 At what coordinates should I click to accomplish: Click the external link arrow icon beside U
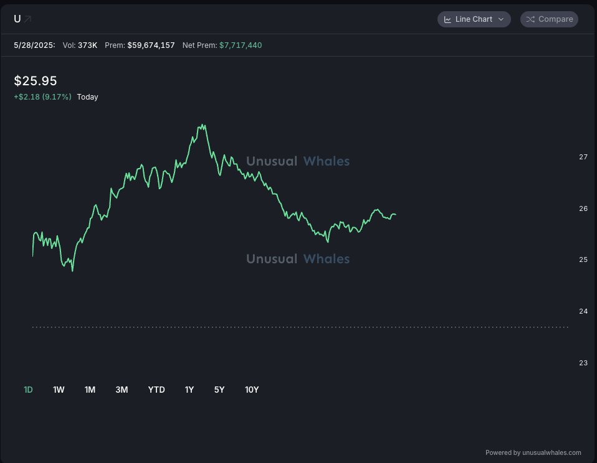coord(28,19)
